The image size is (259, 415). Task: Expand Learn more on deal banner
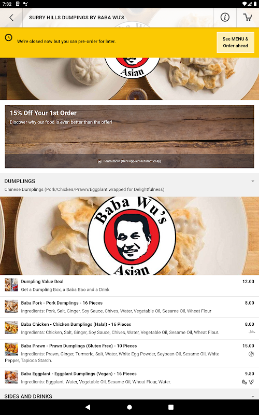(129, 161)
